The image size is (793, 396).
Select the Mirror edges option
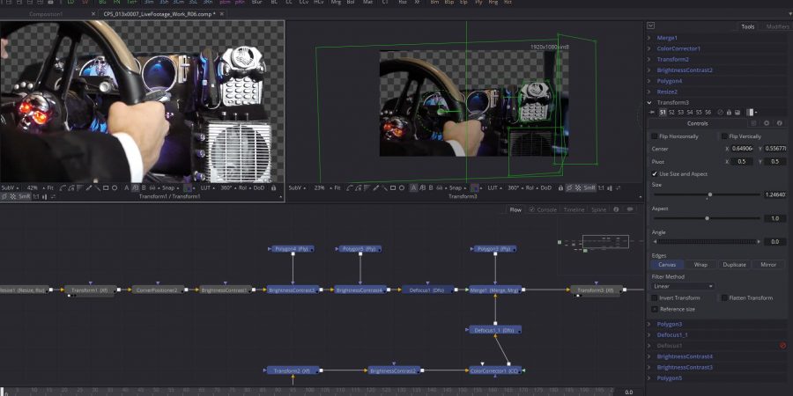pos(768,264)
